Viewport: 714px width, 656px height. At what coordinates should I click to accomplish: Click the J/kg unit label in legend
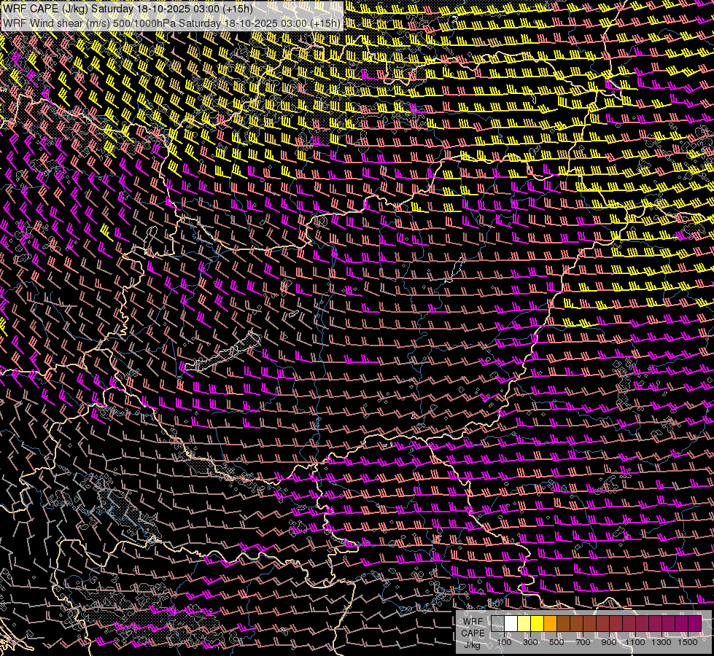point(473,644)
